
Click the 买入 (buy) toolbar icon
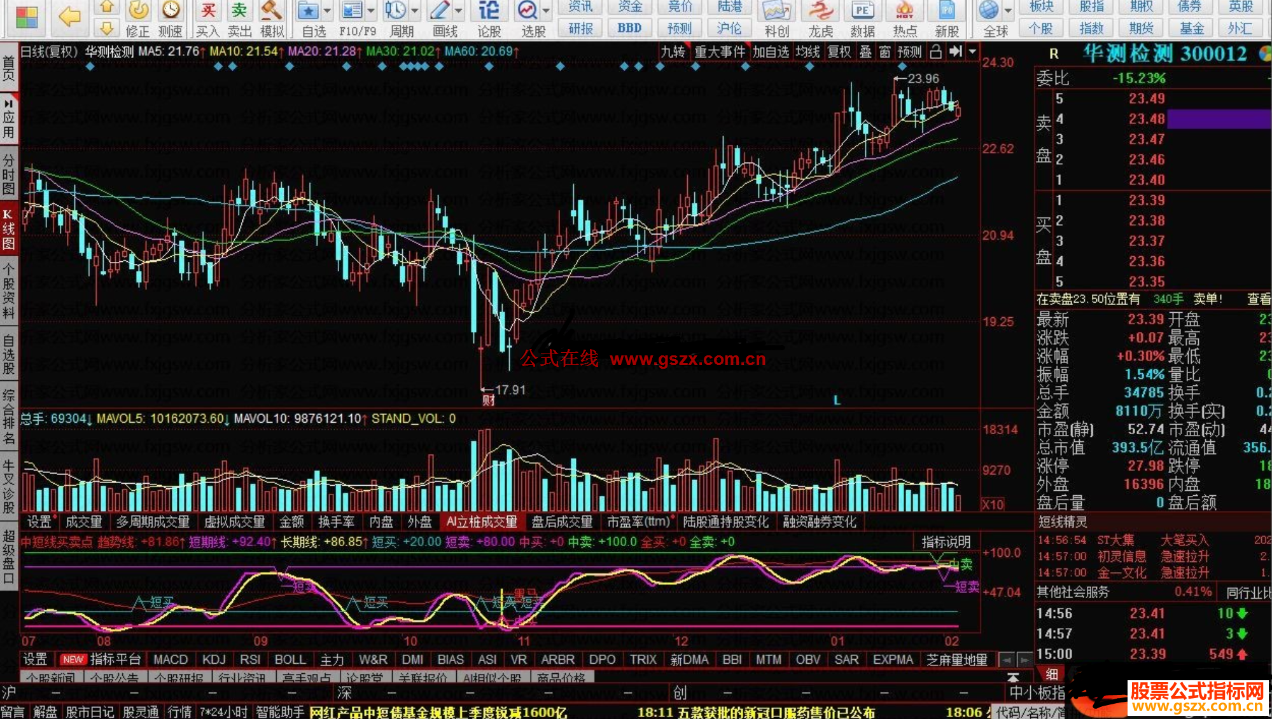point(207,11)
